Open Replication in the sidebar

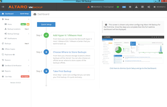click(x=9, y=55)
